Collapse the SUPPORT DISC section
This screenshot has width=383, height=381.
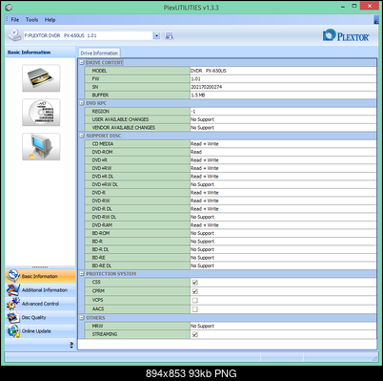pyautogui.click(x=82, y=136)
